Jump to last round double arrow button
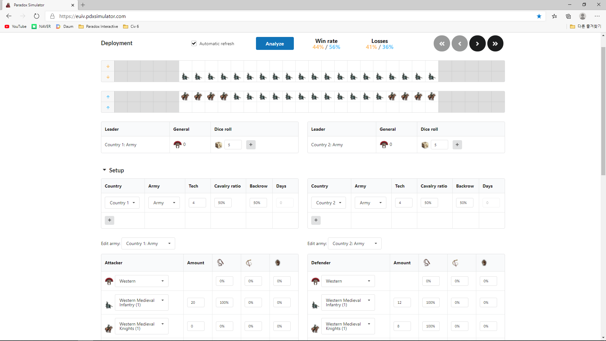Screen dimensions: 606x341 [x=495, y=44]
